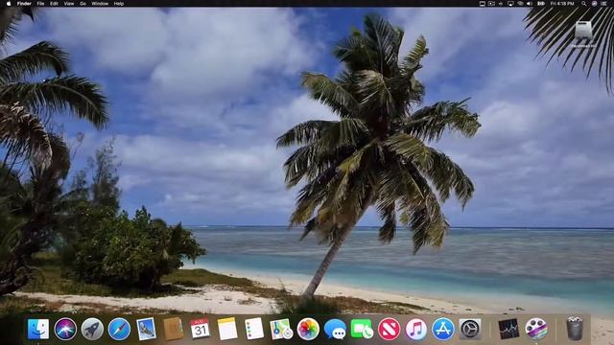Launch FaceTime from the Dock
Screen dimensions: 614x345
click(x=363, y=329)
